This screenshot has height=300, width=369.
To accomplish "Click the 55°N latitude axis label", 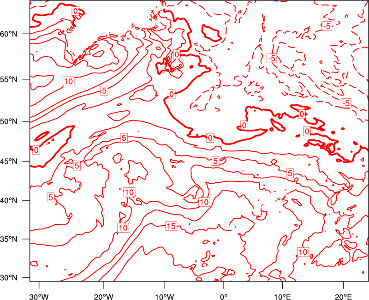I will pos(9,79).
